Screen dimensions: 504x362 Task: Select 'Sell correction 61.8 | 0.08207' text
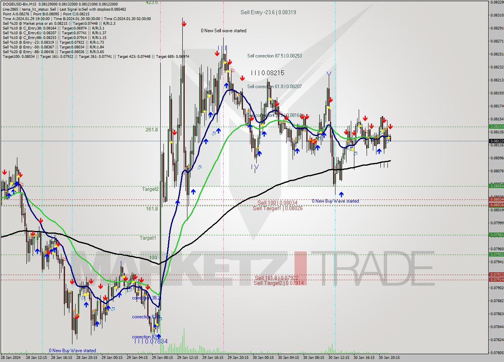[x=274, y=86]
